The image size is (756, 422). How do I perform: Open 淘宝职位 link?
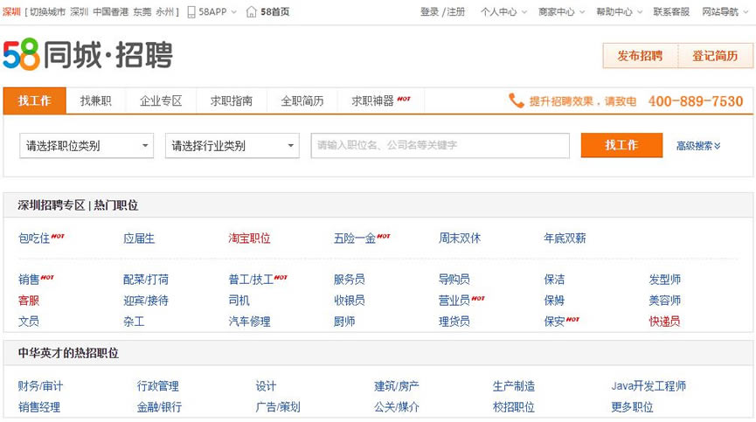249,238
